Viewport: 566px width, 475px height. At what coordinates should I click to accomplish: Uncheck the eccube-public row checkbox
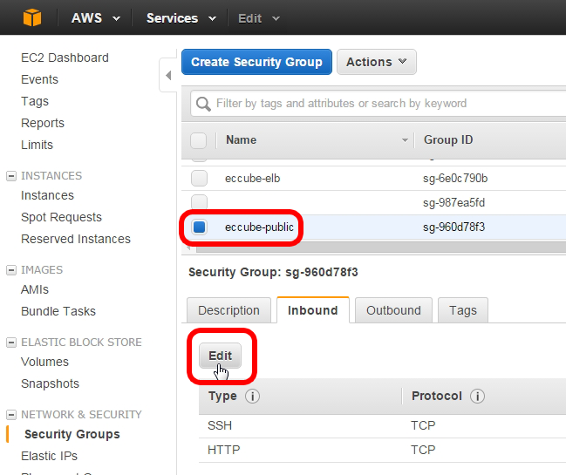click(199, 227)
